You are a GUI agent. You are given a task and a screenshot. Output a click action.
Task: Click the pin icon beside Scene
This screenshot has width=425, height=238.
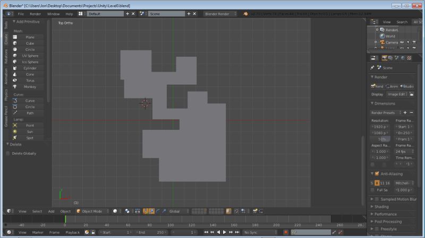(372, 68)
